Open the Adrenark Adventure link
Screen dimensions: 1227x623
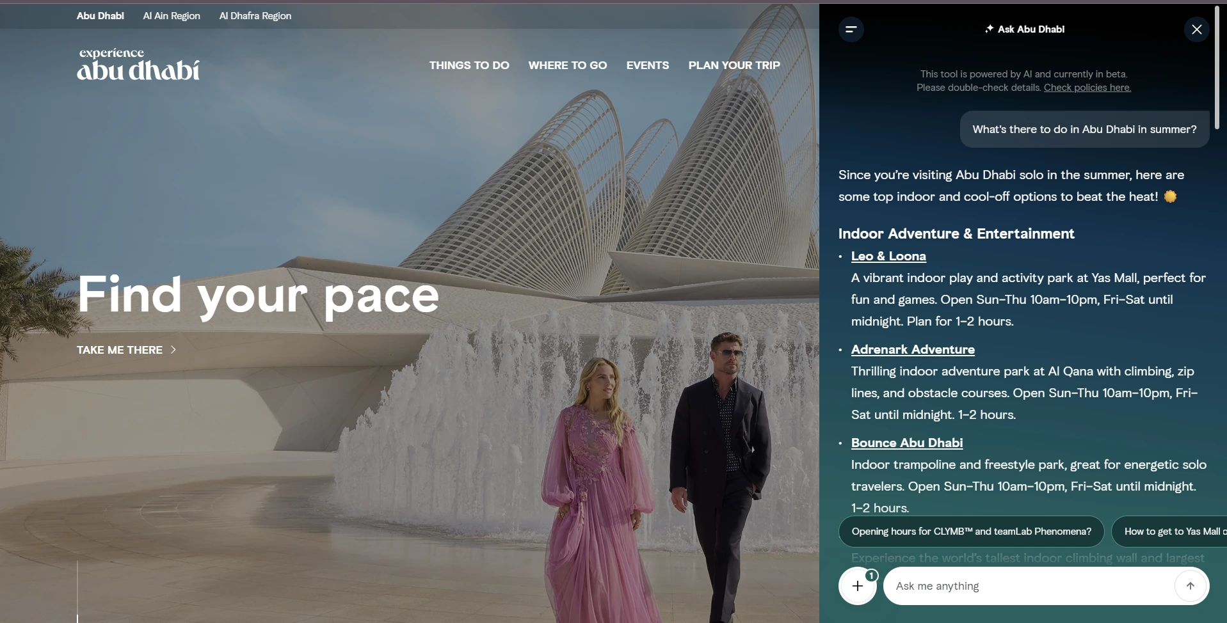click(913, 349)
